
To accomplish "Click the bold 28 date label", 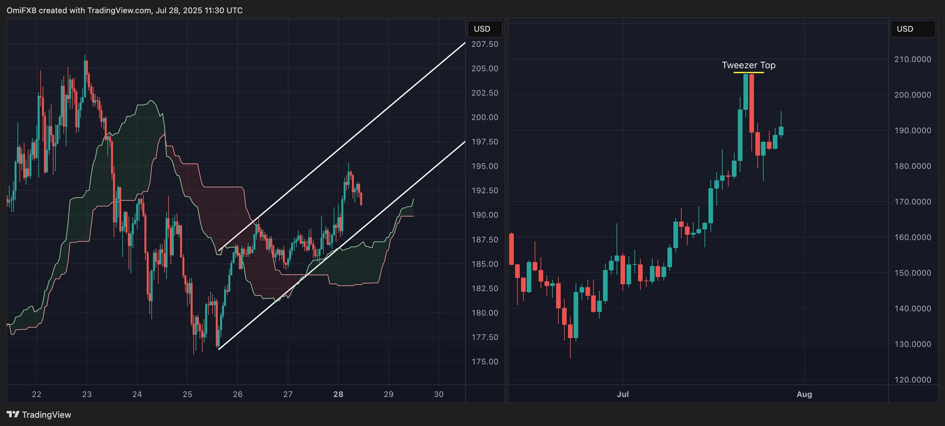I will 338,394.
